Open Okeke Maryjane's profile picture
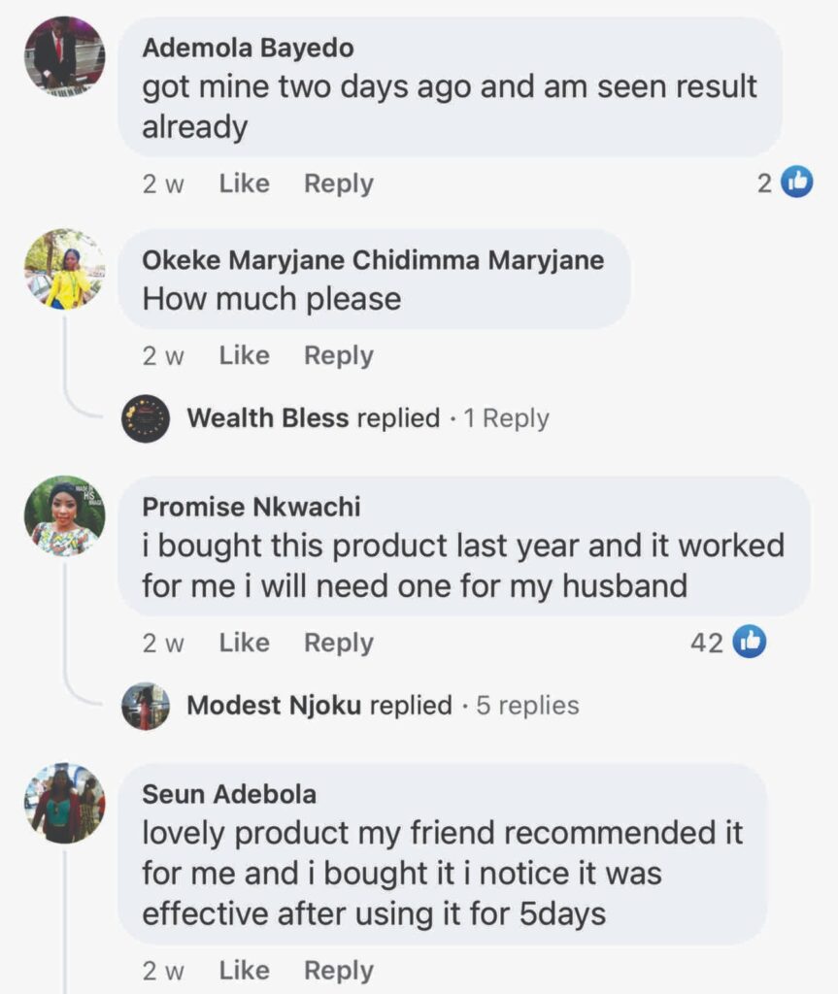Screen dimensions: 838x994 tap(64, 269)
